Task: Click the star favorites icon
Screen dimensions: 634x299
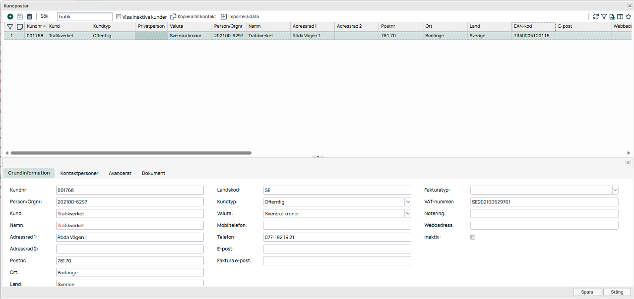Action: click(x=628, y=17)
